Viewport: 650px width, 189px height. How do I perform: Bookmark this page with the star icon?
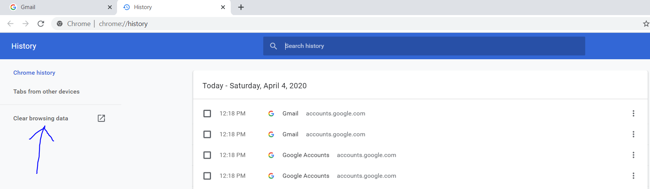(x=646, y=24)
